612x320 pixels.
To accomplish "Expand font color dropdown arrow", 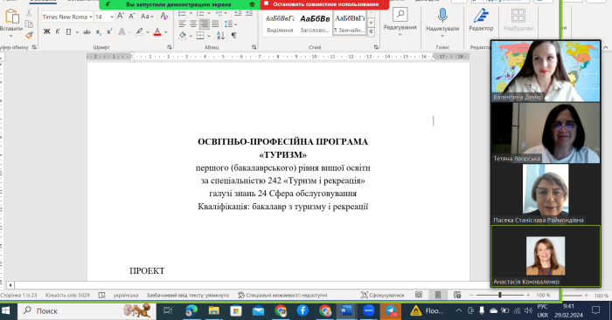I will pyautogui.click(x=166, y=32).
